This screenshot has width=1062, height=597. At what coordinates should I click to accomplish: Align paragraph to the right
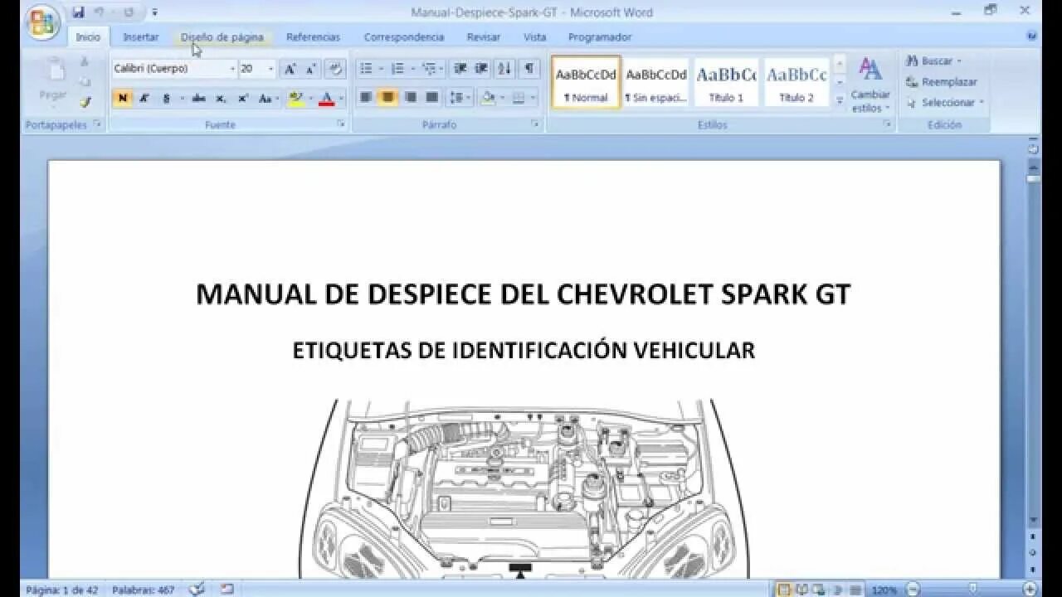click(410, 98)
